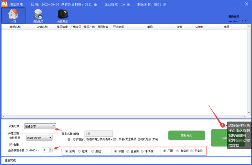Toggle the 去重 checkbox
This screenshot has width=252, height=165.
[x=11, y=144]
